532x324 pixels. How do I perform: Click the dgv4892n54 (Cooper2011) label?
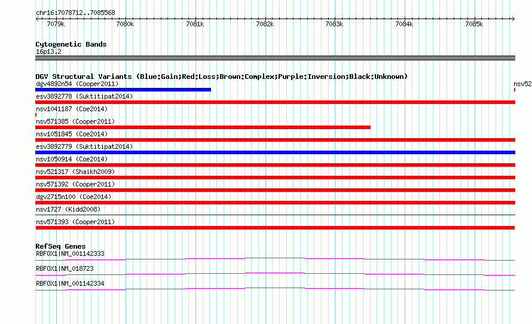(x=77, y=84)
